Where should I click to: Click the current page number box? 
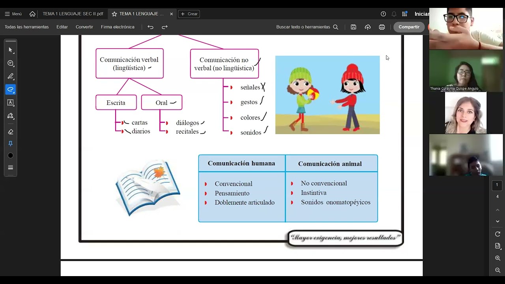(x=497, y=185)
